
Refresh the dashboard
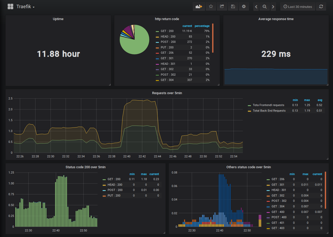(x=321, y=7)
